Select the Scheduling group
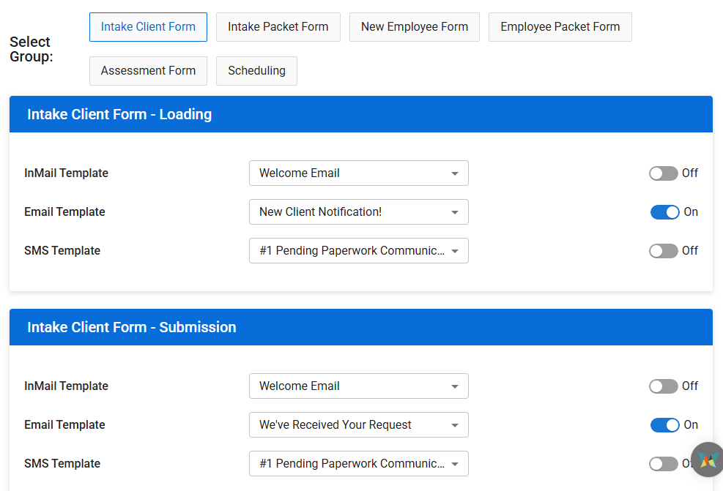The width and height of the screenshot is (723, 491). 256,71
